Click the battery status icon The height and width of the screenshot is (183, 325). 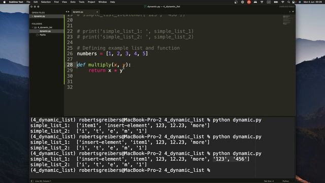pos(276,2)
